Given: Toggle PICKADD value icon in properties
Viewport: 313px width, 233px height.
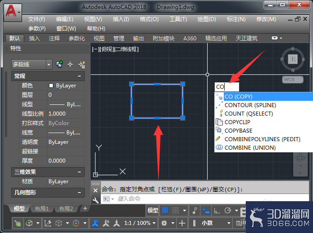Looking at the screenshot, I should (60, 64).
